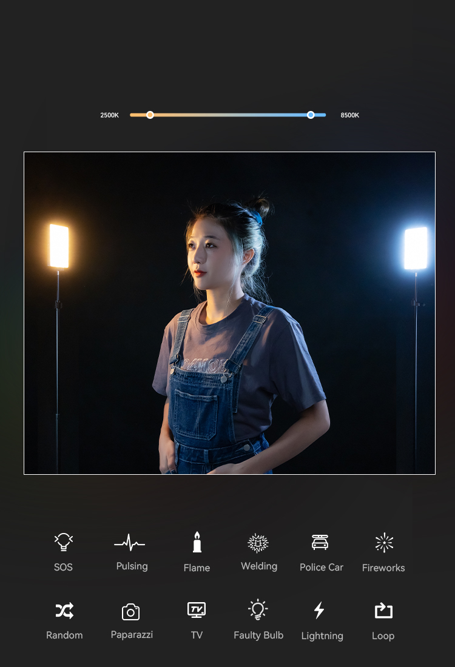Click the cool blue LED panel in photo
The height and width of the screenshot is (667, 455).
point(416,249)
